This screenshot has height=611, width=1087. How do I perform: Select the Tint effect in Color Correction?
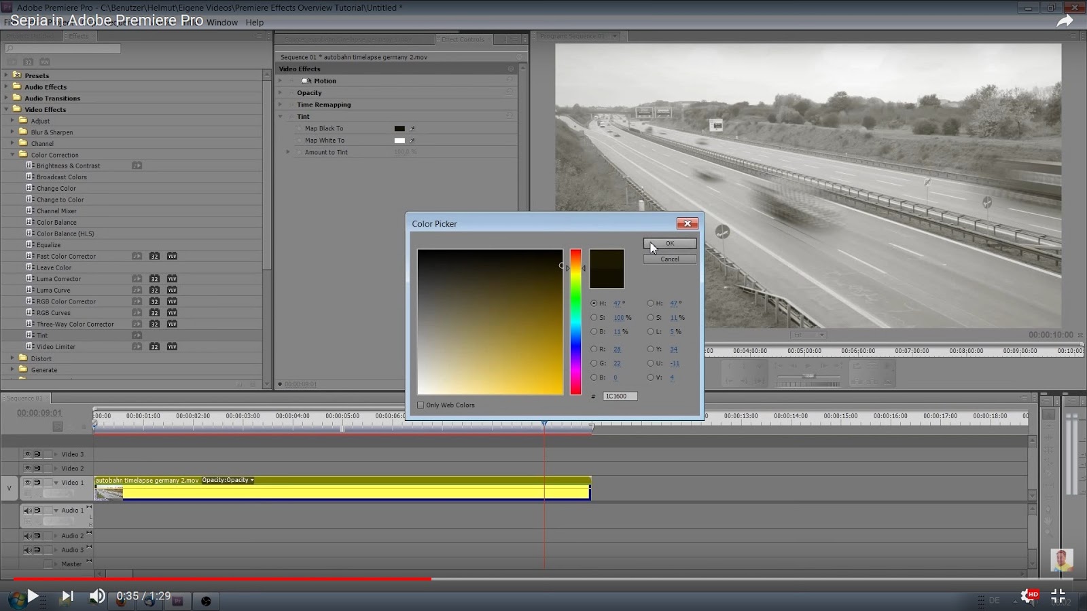pyautogui.click(x=42, y=335)
